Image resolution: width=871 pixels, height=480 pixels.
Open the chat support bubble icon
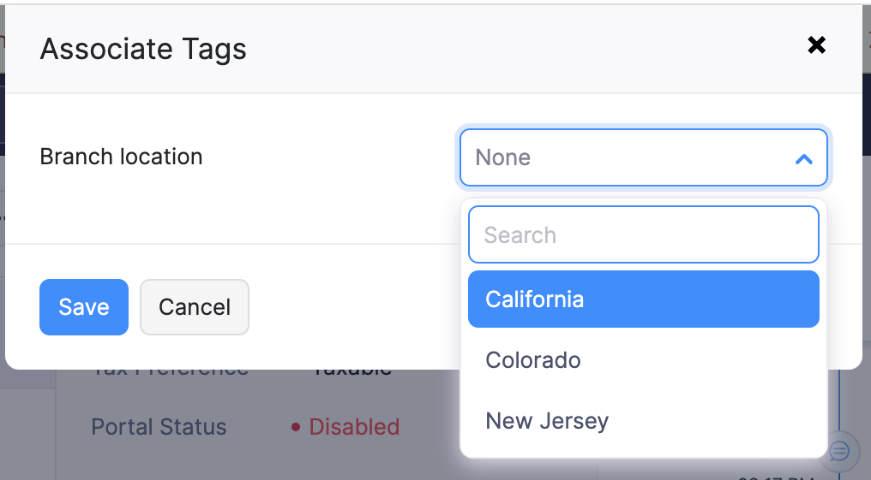pyautogui.click(x=839, y=451)
